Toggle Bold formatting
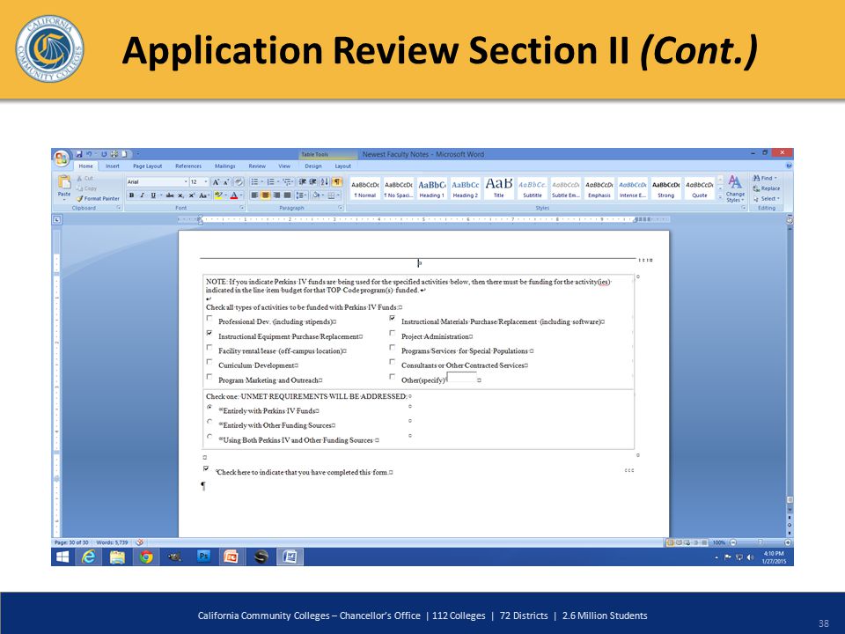This screenshot has width=845, height=634. [131, 195]
